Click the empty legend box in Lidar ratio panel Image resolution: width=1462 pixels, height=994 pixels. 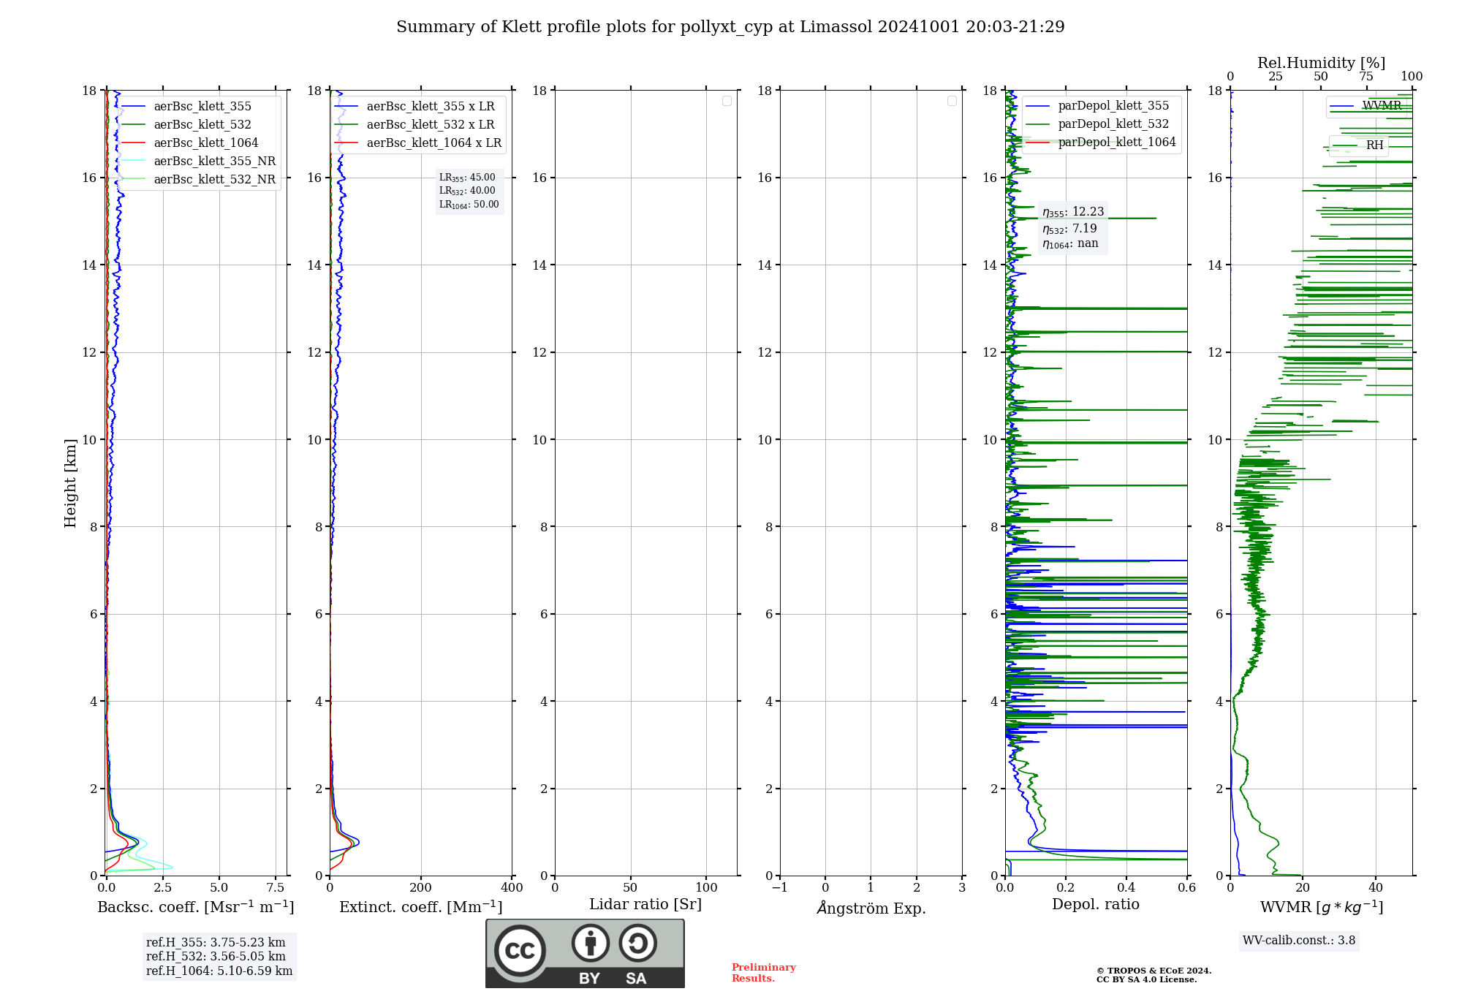pos(727,101)
